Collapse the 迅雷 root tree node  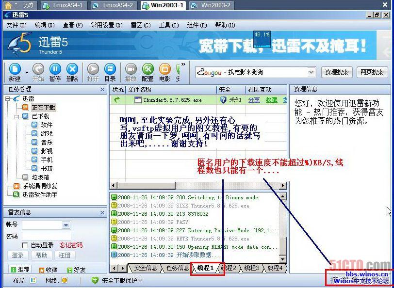click(8, 99)
